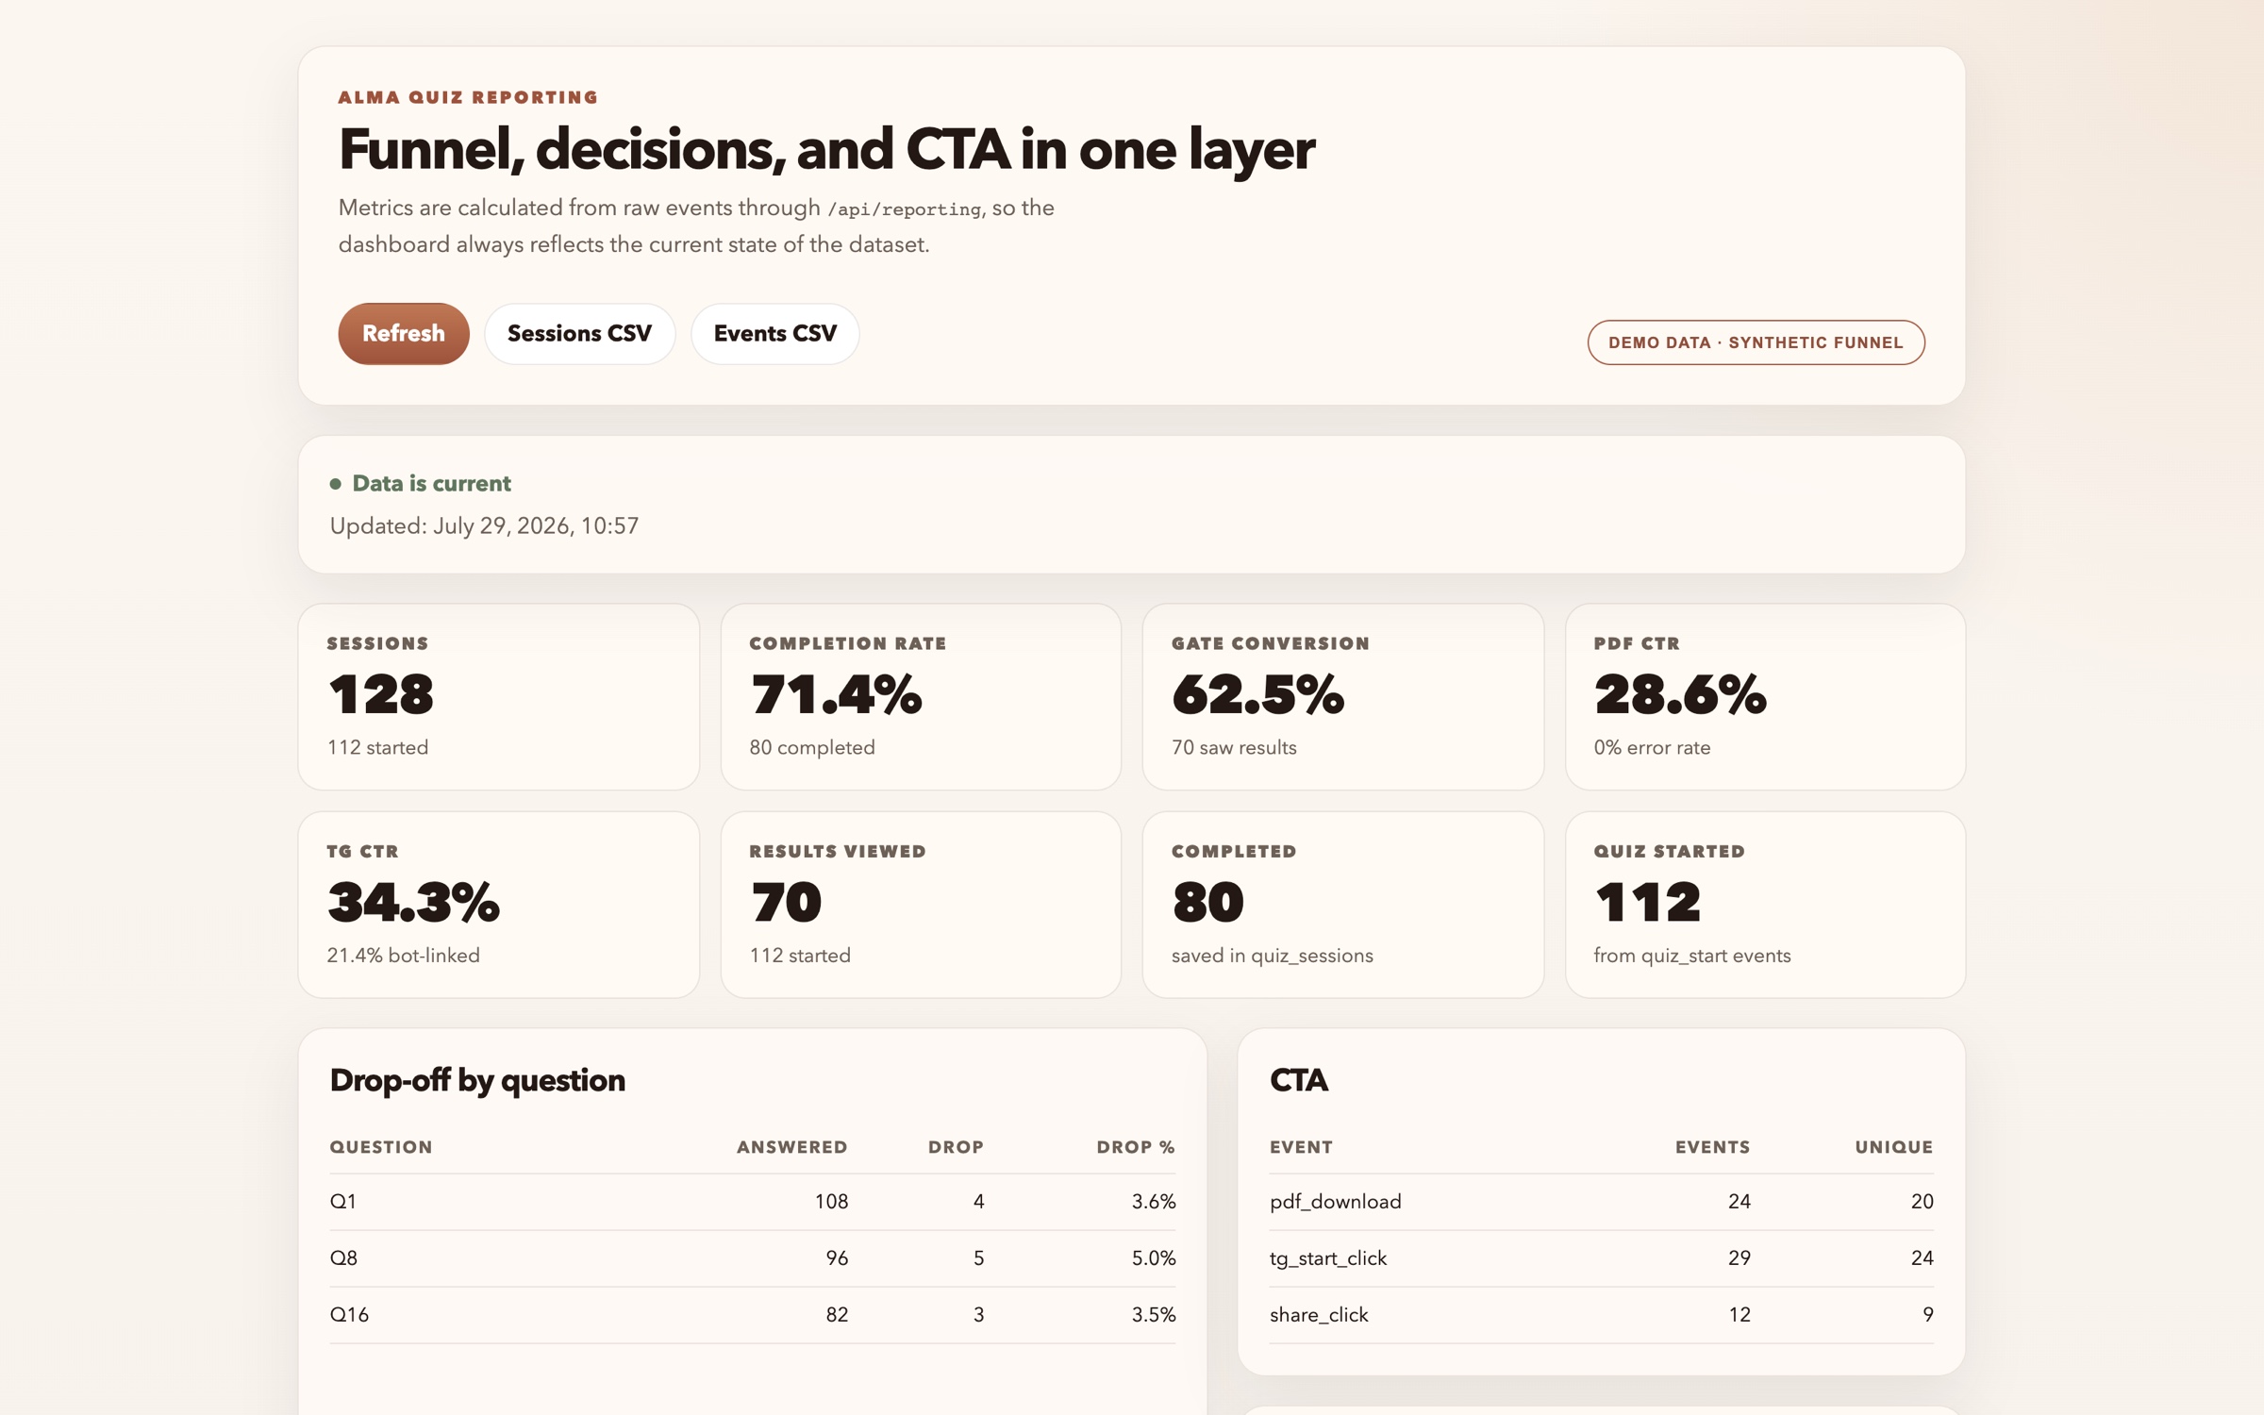Image resolution: width=2264 pixels, height=1415 pixels.
Task: Click the Demo Data Synthetic Funnel badge
Action: tap(1756, 342)
